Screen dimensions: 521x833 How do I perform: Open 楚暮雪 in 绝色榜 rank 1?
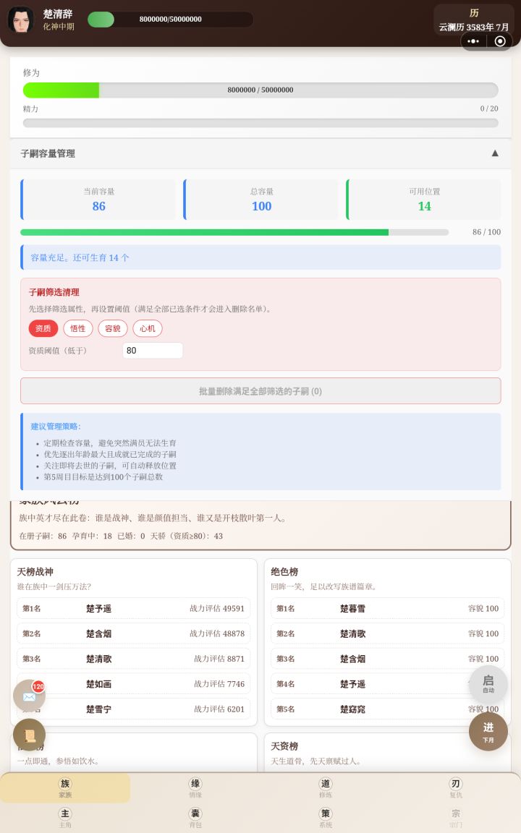tap(388, 608)
